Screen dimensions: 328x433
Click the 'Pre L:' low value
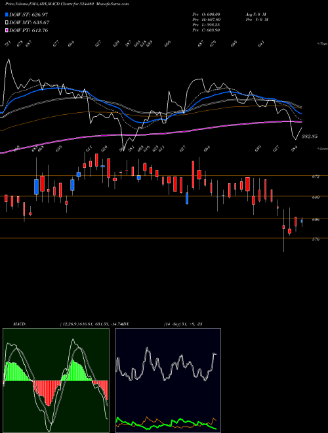pos(206,25)
